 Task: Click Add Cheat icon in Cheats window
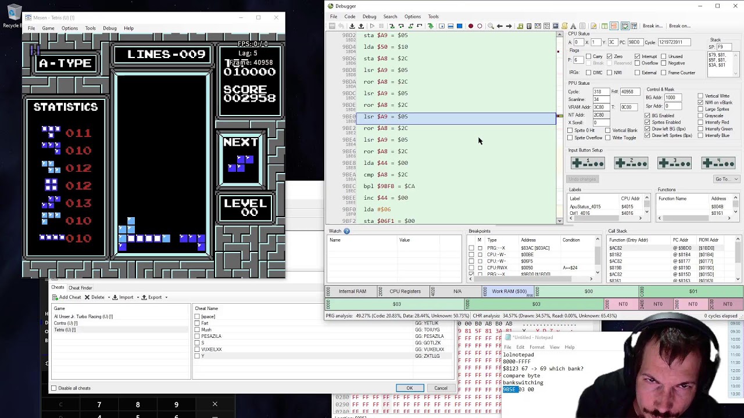(x=56, y=297)
